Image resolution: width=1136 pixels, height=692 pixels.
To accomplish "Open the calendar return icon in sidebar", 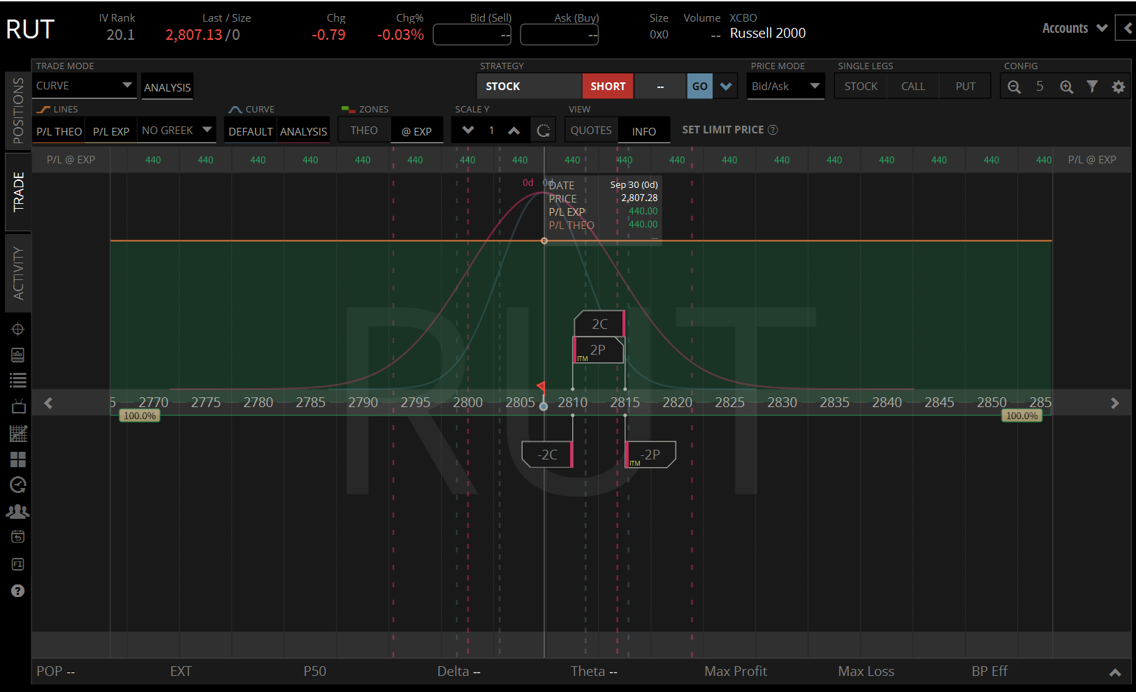I will pyautogui.click(x=18, y=537).
